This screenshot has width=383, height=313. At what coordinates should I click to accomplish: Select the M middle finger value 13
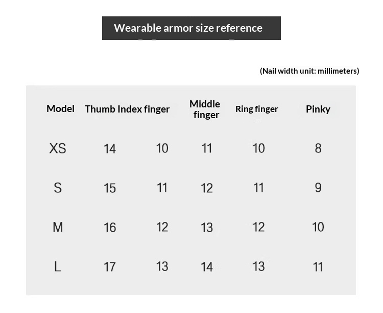[x=207, y=228]
